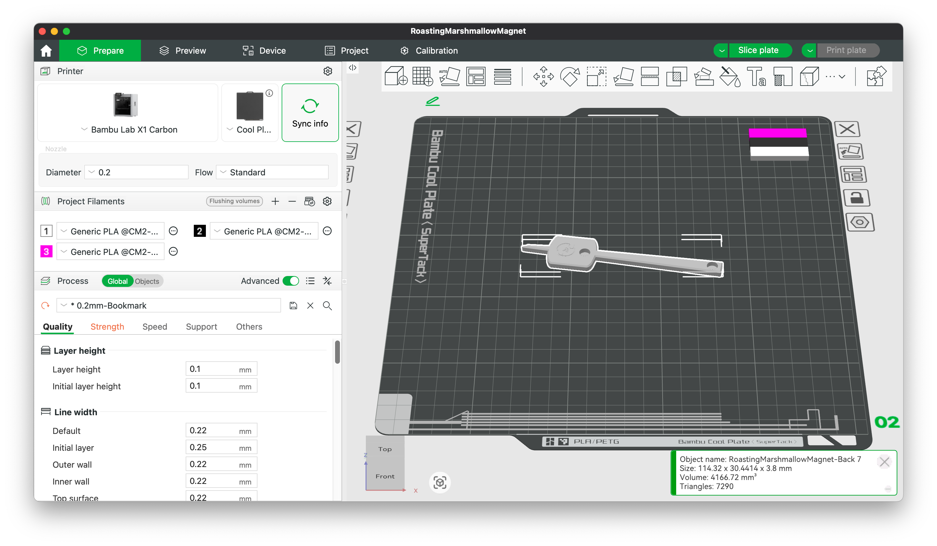Image resolution: width=937 pixels, height=546 pixels.
Task: Toggle the plate lock icon
Action: coord(857,198)
